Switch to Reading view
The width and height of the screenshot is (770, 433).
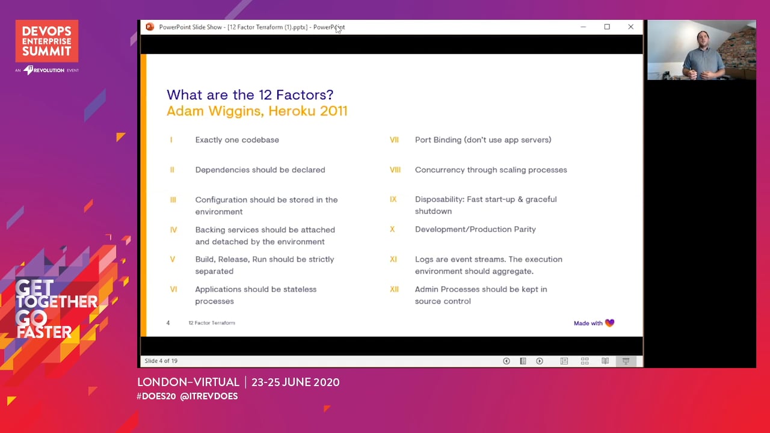click(605, 361)
